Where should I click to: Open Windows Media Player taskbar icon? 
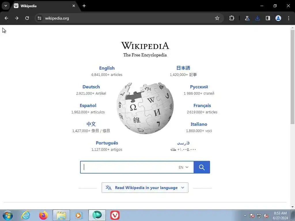coord(79,215)
